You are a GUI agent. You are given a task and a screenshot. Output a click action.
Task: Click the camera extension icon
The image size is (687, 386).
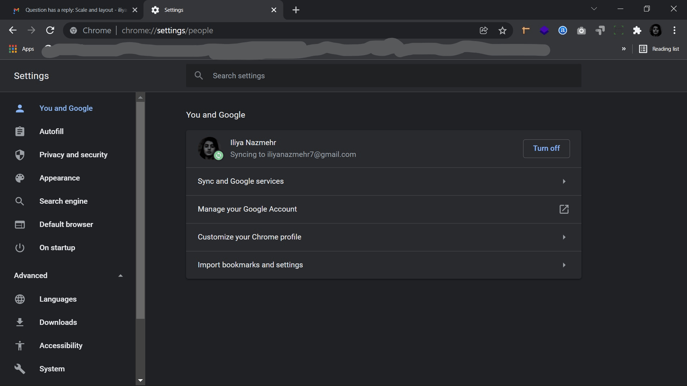tap(581, 31)
